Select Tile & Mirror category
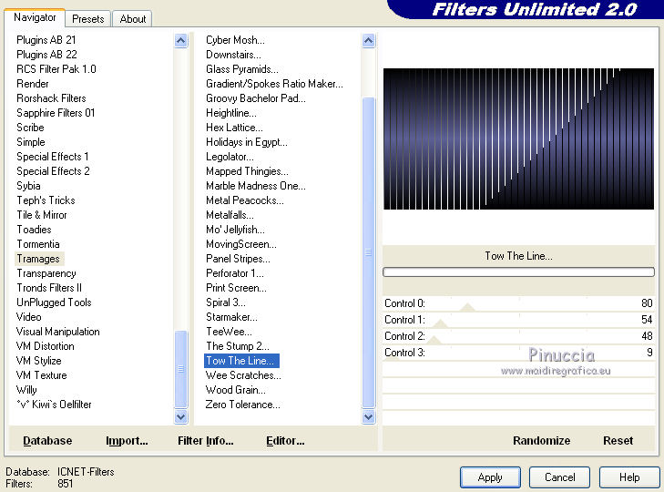 42,215
